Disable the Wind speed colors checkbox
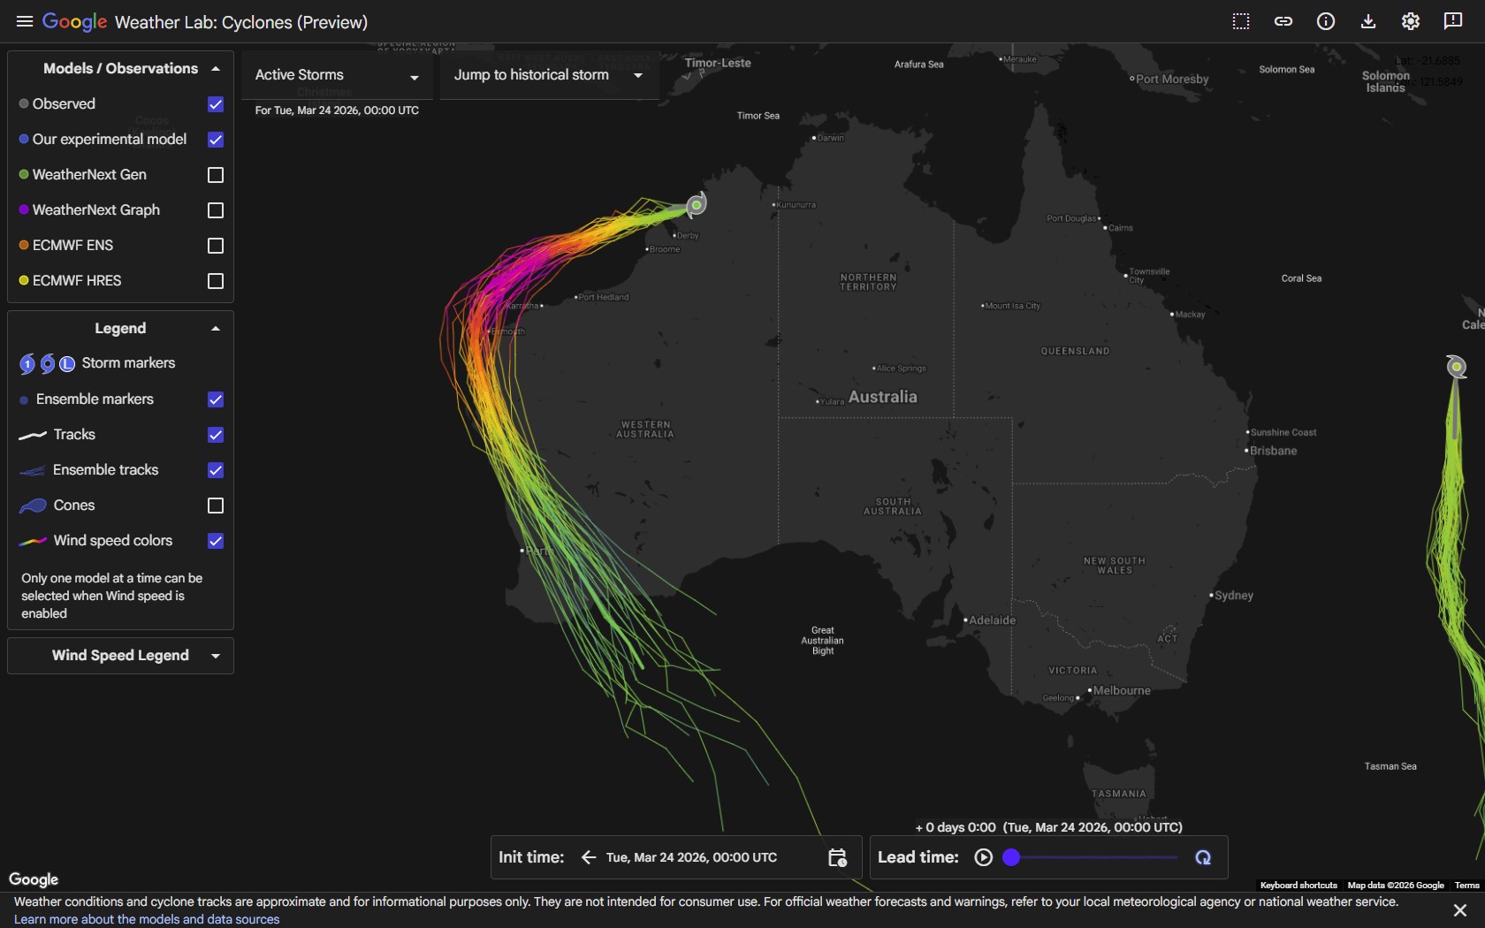The width and height of the screenshot is (1485, 928). 216,541
